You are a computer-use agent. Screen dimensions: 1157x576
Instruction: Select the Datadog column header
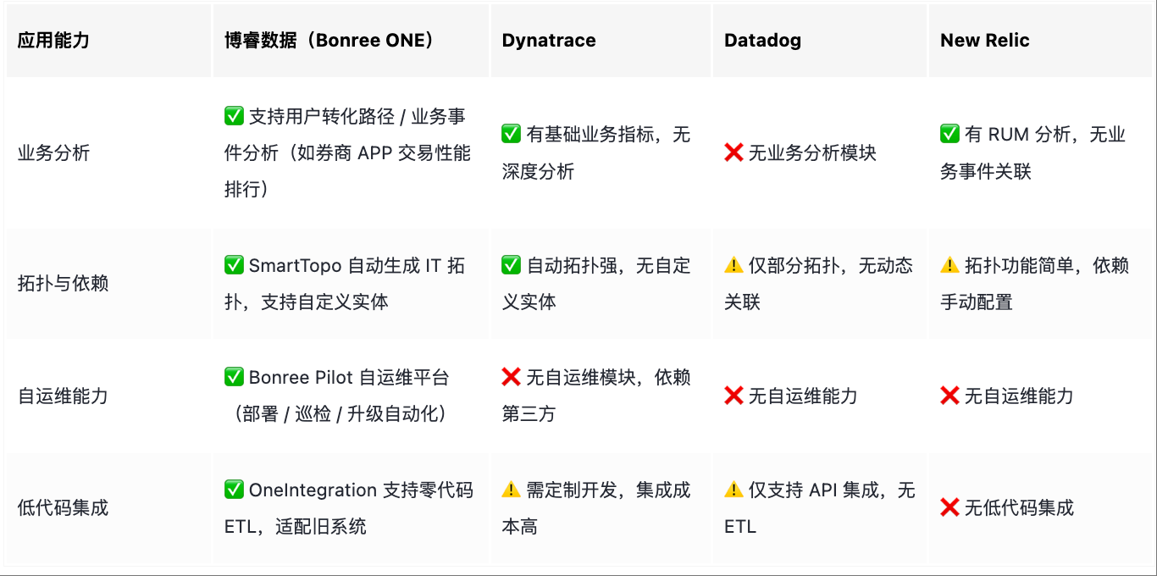pyautogui.click(x=762, y=41)
